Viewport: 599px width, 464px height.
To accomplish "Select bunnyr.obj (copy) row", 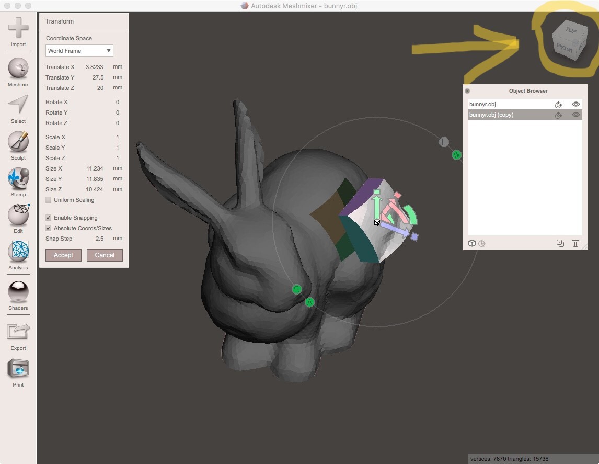I will [525, 115].
